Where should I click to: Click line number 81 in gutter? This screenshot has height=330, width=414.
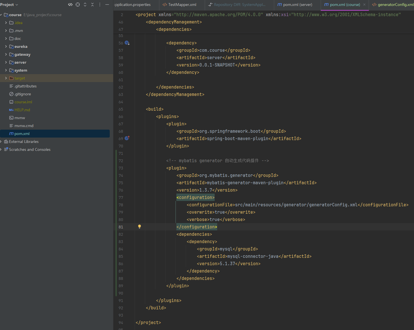[x=121, y=227]
